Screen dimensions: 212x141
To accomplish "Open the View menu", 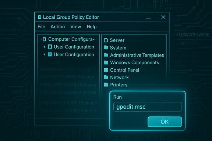I will pyautogui.click(x=75, y=26).
